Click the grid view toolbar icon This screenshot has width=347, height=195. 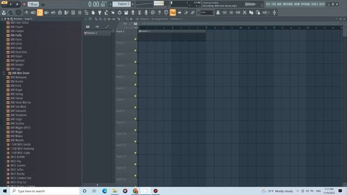point(73,12)
